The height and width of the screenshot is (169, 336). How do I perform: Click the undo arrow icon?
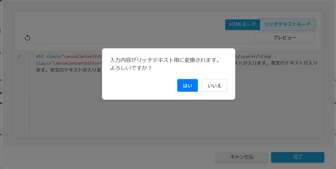tap(27, 38)
